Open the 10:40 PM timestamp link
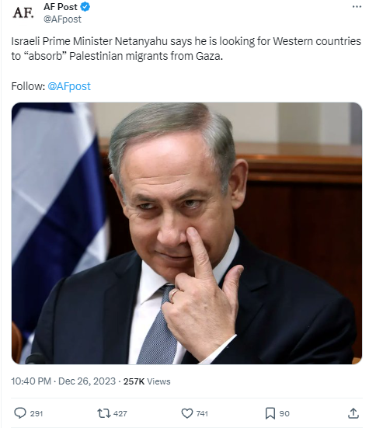This screenshot has width=369, height=428. [31, 381]
